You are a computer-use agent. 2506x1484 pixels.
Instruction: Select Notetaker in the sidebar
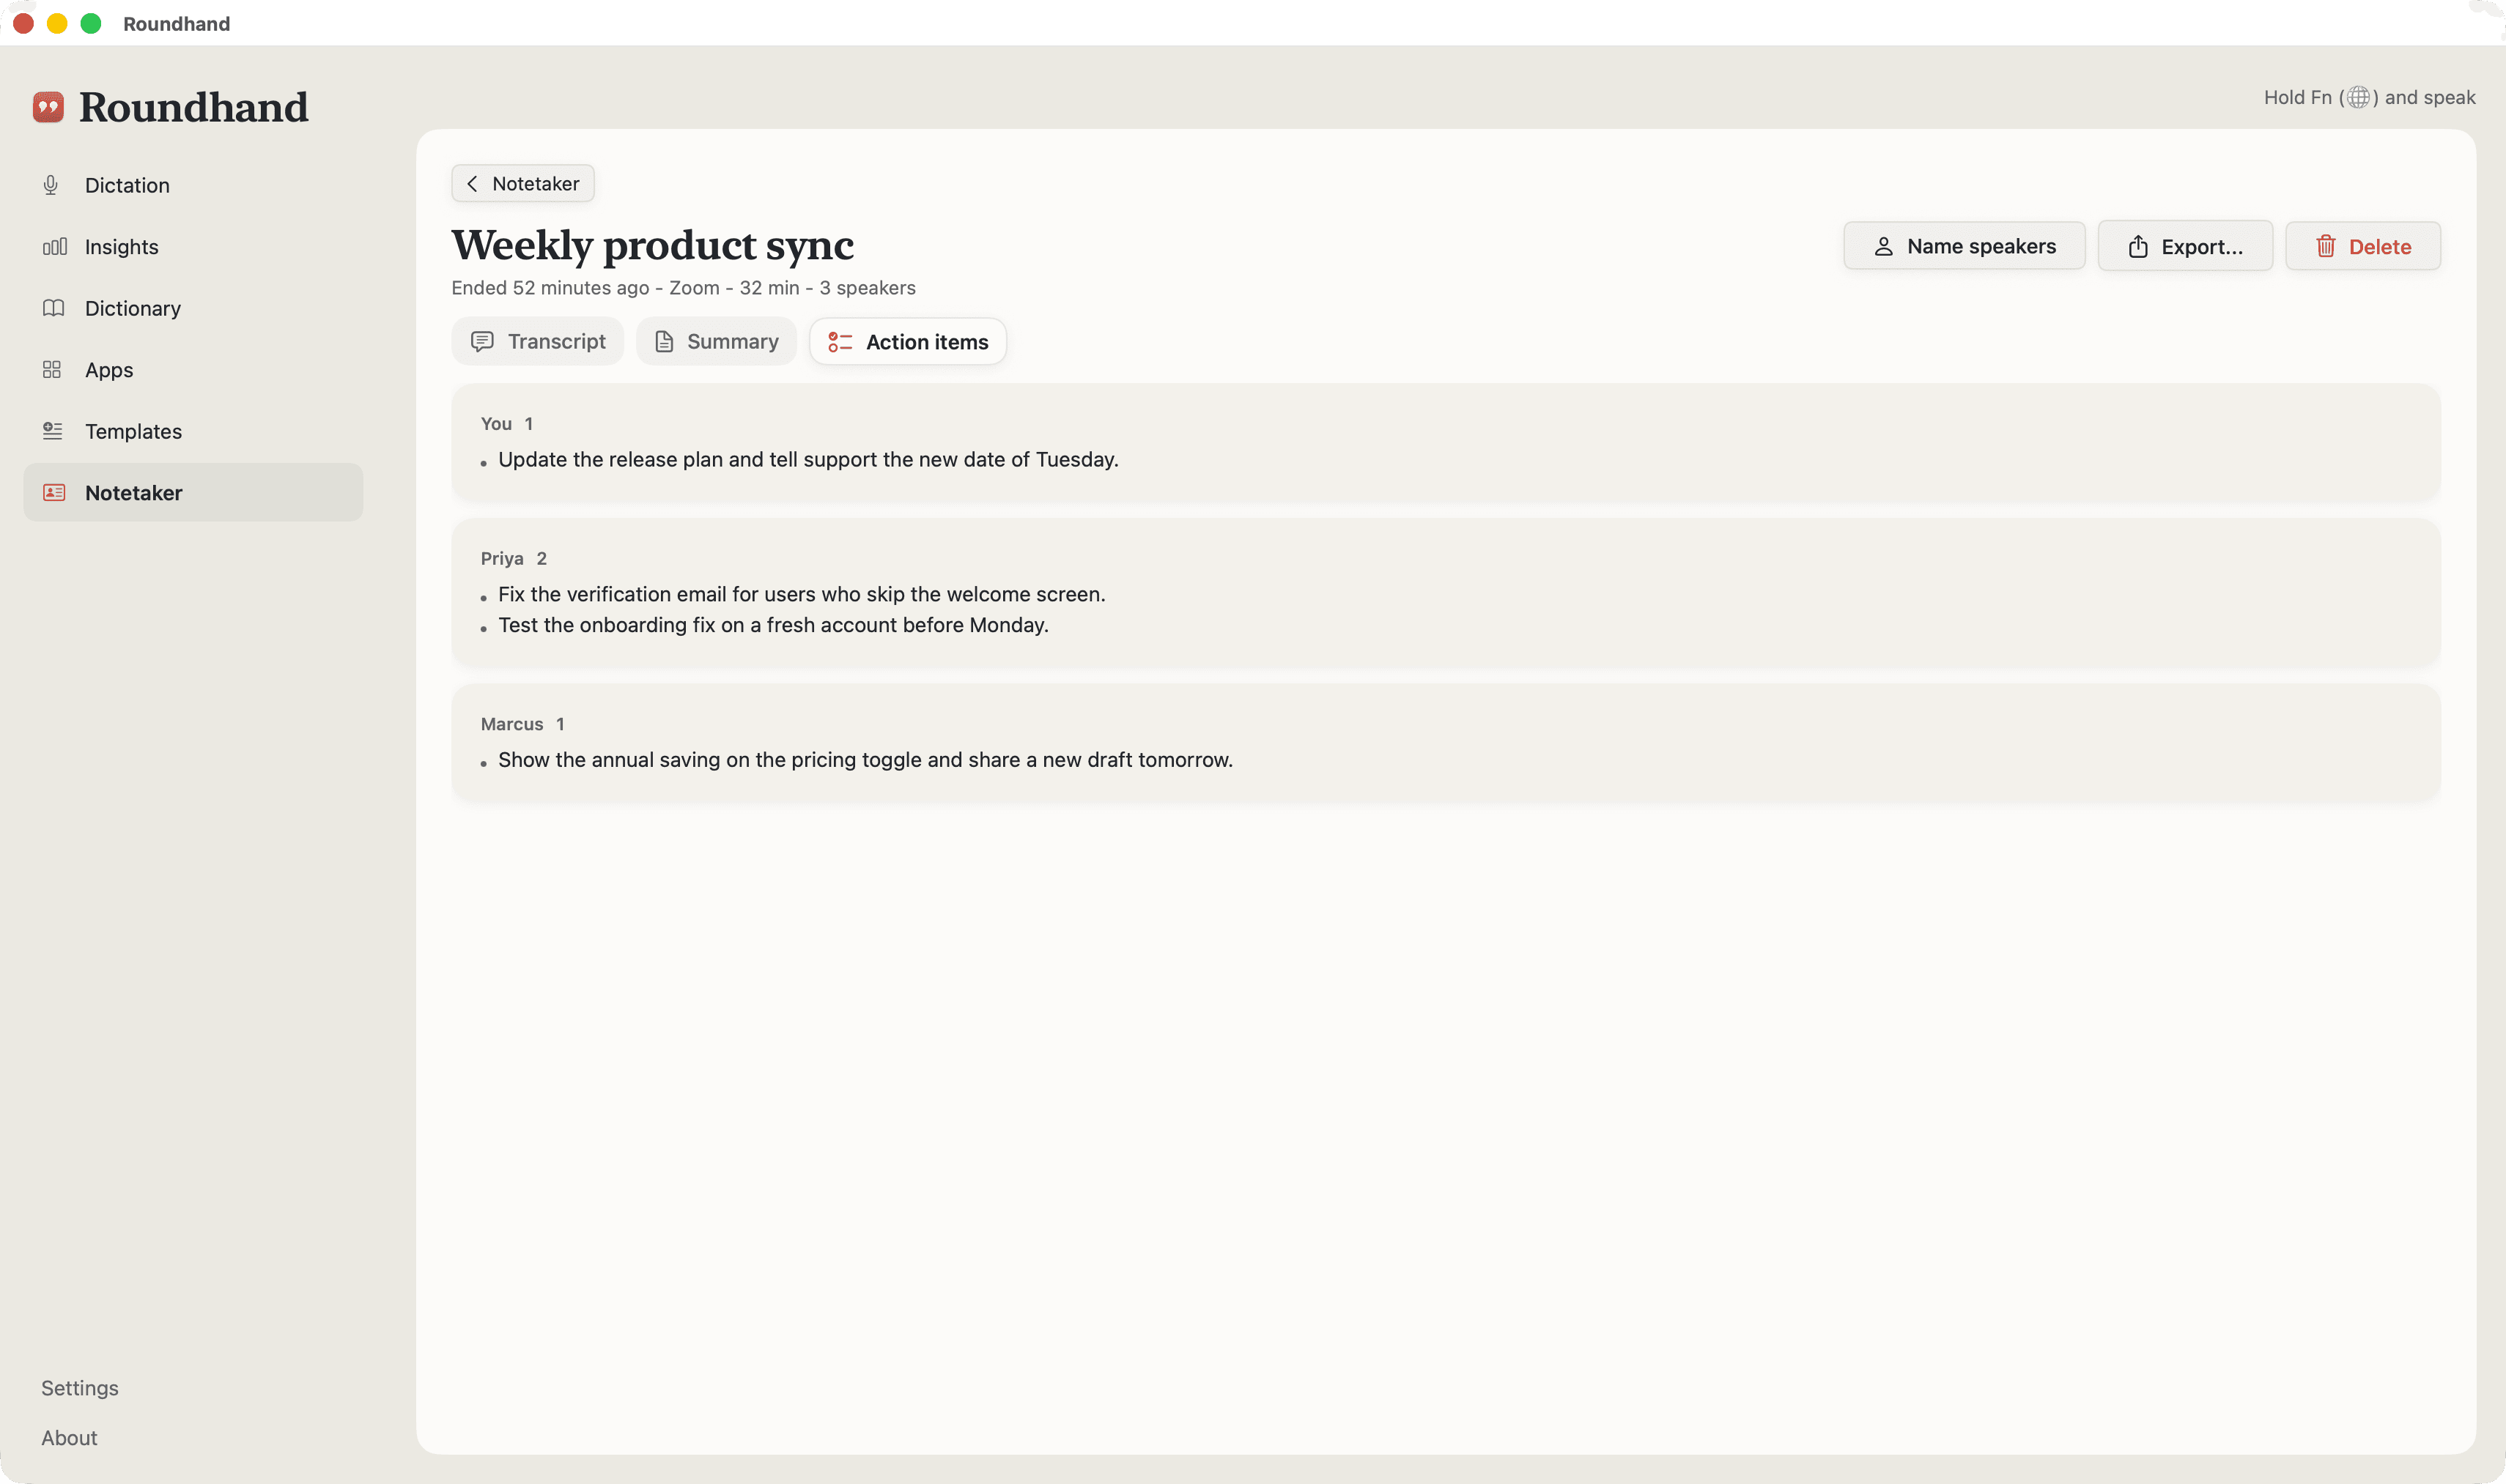193,492
